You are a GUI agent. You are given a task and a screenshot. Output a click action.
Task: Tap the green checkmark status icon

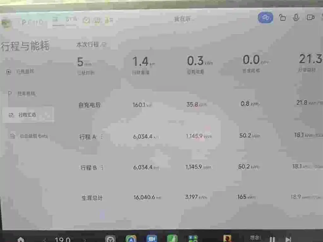[x=86, y=20]
